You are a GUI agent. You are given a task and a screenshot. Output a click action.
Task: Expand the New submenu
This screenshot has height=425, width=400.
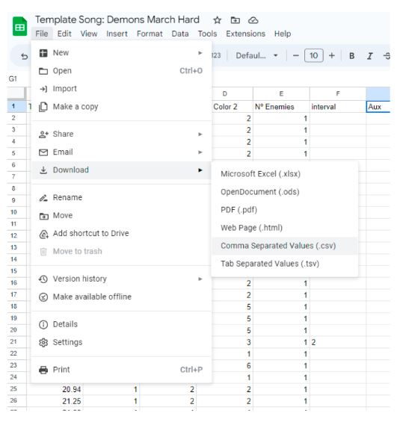[x=121, y=53]
